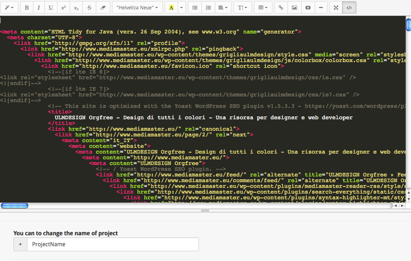This screenshot has width=411, height=261.
Task: Click the [if lte IE 7] comment
Action: [x=79, y=89]
